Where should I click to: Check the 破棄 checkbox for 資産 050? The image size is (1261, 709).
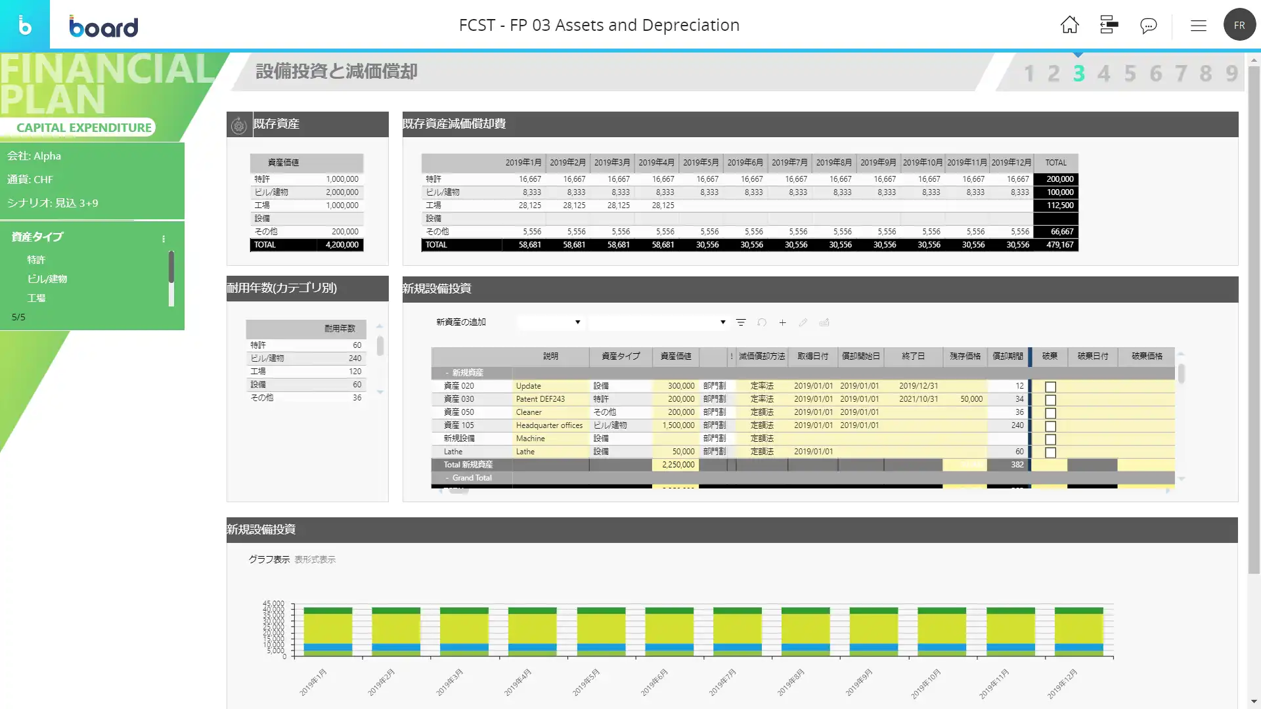(1050, 413)
